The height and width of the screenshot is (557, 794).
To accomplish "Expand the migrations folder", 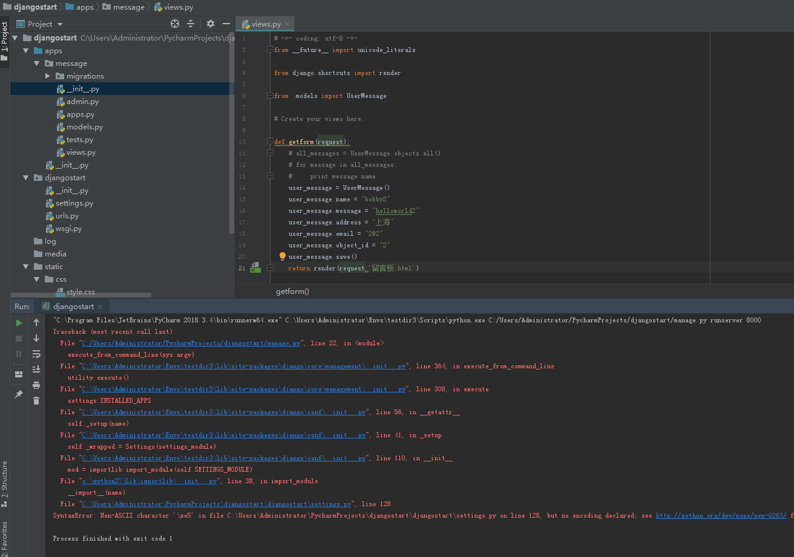I will pos(48,76).
